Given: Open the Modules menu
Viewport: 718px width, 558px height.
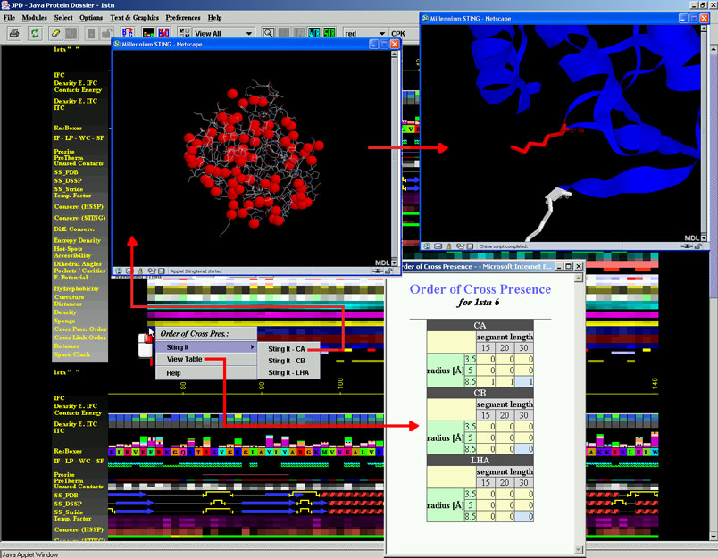Looking at the screenshot, I should (34, 17).
